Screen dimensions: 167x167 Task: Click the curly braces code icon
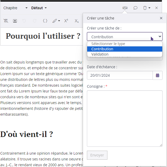pos(45,21)
